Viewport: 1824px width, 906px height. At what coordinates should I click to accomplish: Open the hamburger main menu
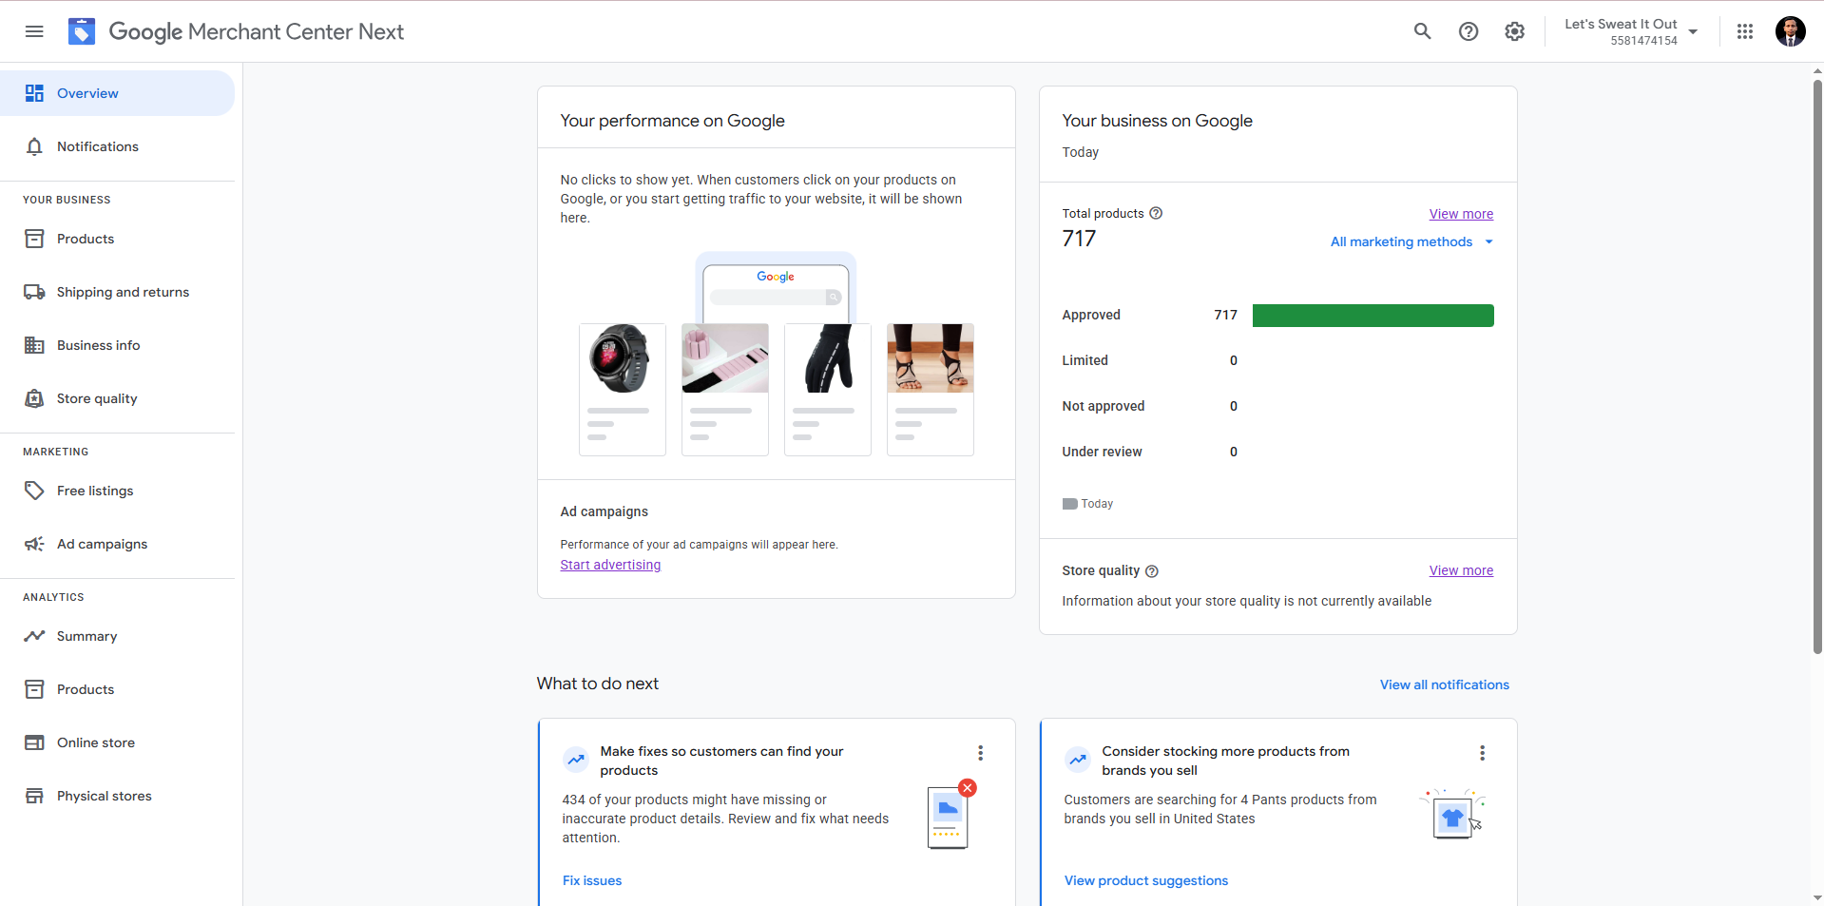[34, 31]
